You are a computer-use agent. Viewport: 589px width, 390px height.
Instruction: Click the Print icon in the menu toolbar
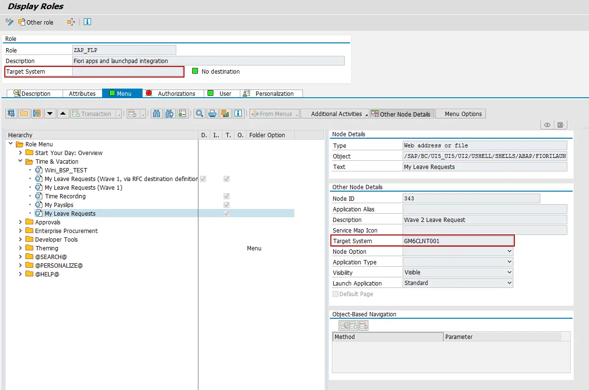pos(212,113)
